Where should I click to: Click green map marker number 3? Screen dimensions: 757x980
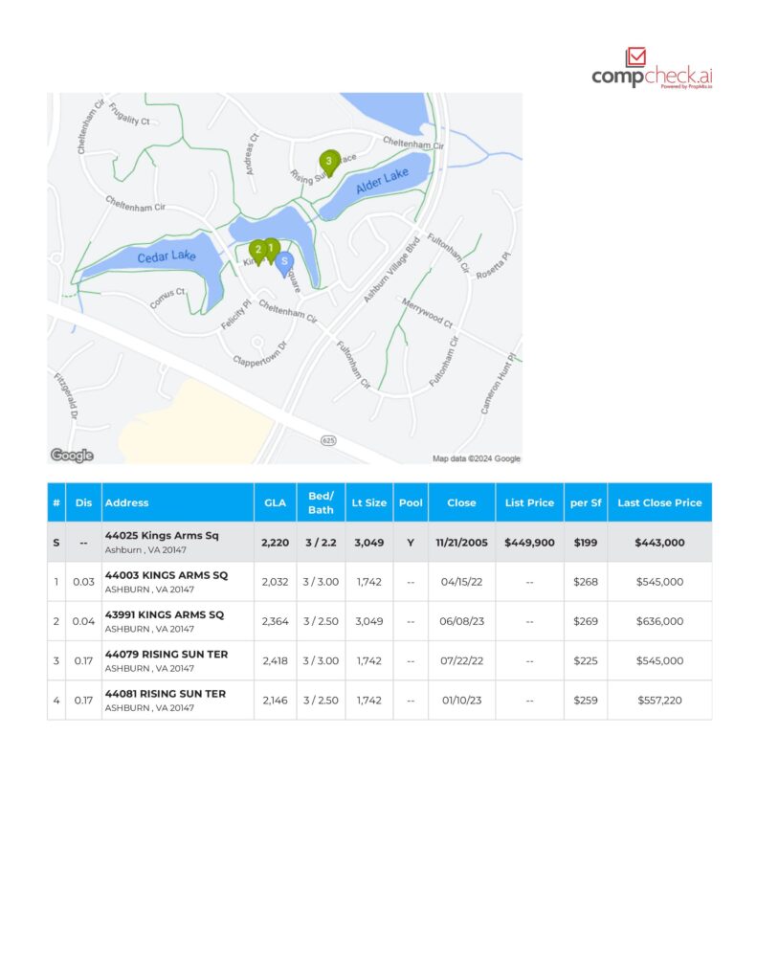coord(328,162)
